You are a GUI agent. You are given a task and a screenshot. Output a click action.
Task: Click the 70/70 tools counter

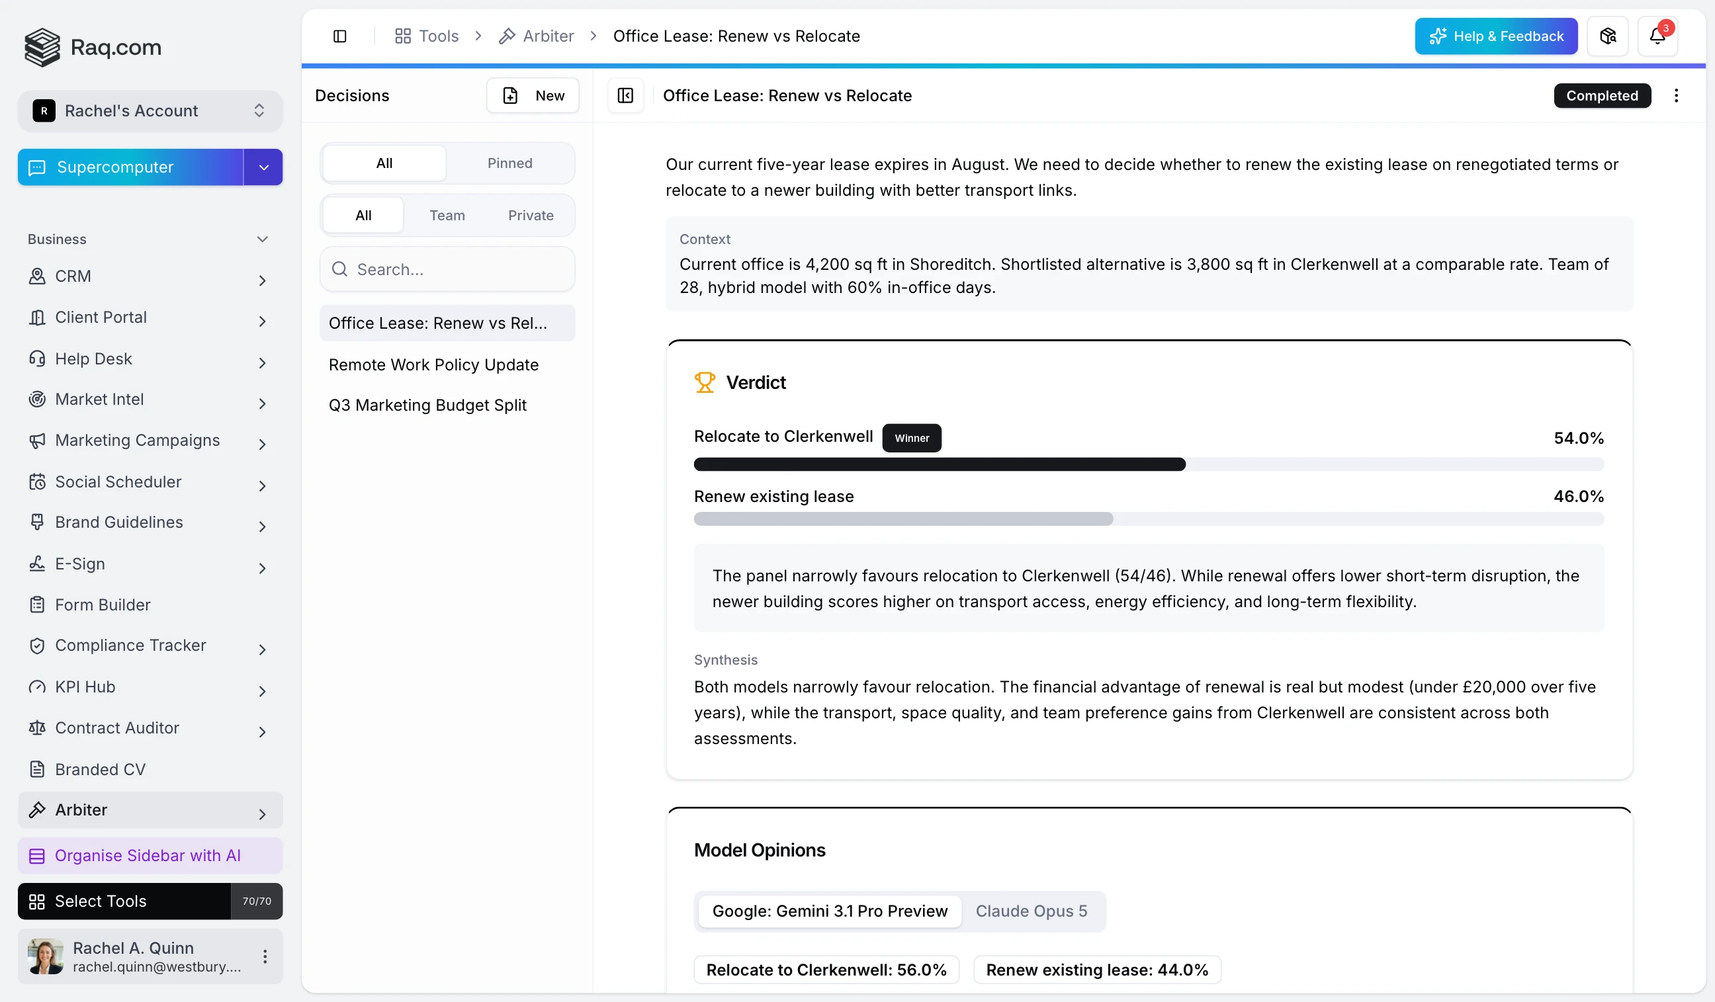(x=257, y=901)
